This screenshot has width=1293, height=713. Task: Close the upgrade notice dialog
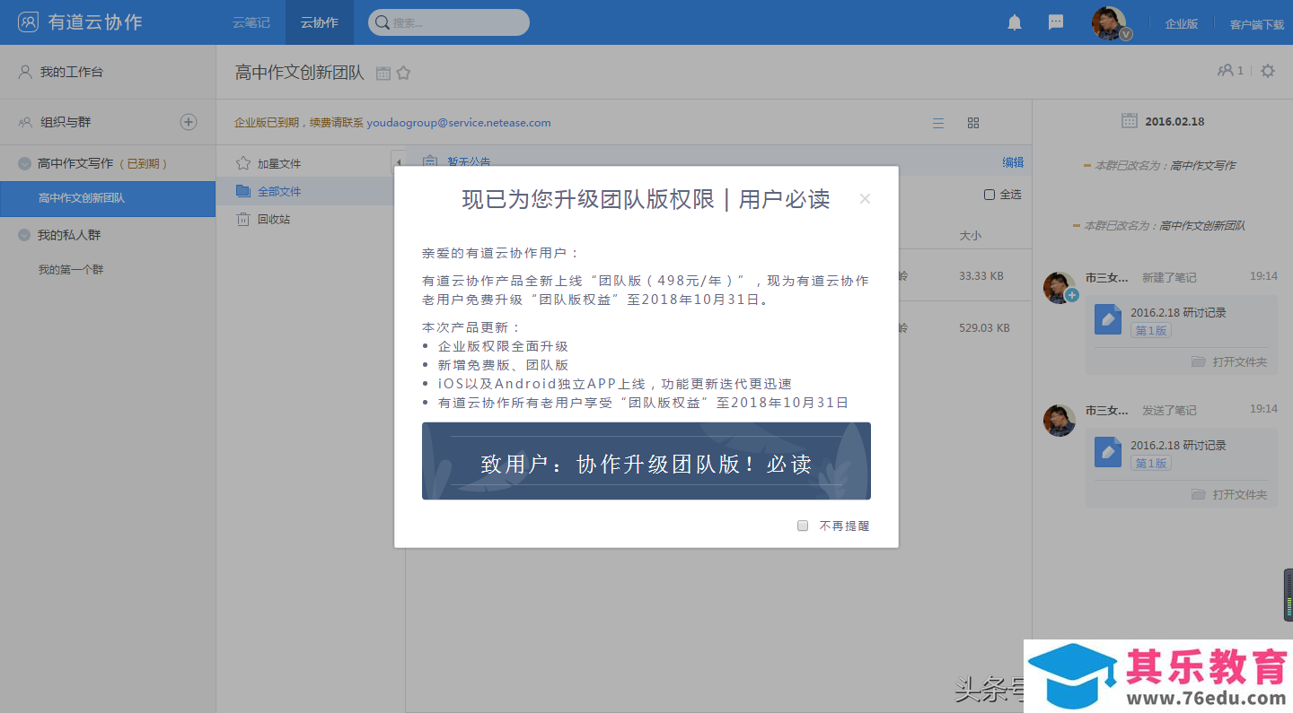865,199
